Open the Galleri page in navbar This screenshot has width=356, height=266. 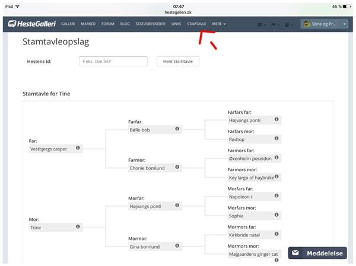pyautogui.click(x=68, y=24)
